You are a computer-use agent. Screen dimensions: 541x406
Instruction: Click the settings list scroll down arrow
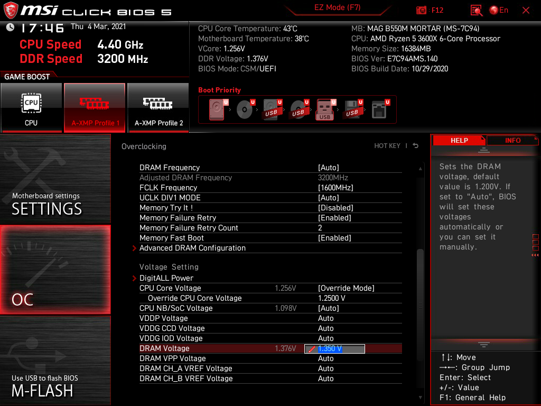pyautogui.click(x=420, y=398)
